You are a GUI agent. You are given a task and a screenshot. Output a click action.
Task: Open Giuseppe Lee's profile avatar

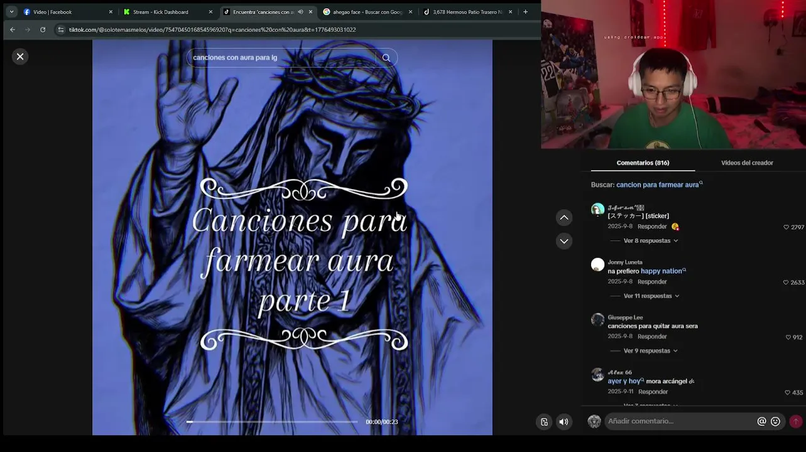(x=597, y=320)
